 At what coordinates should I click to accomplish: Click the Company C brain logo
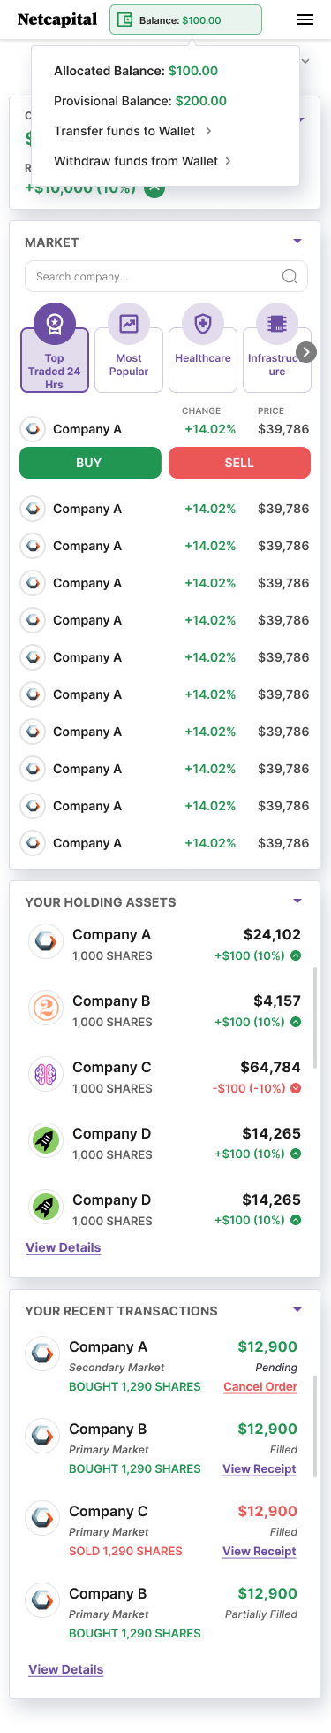[46, 1074]
